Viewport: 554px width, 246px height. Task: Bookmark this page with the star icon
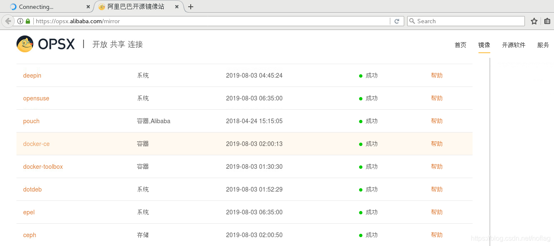pyautogui.click(x=534, y=21)
